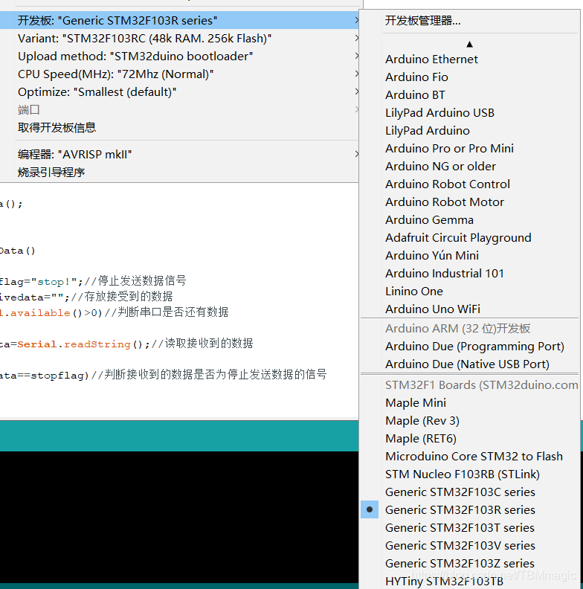583x589 pixels.
Task: Click Serial.readString code line in editor
Action: click(x=126, y=344)
